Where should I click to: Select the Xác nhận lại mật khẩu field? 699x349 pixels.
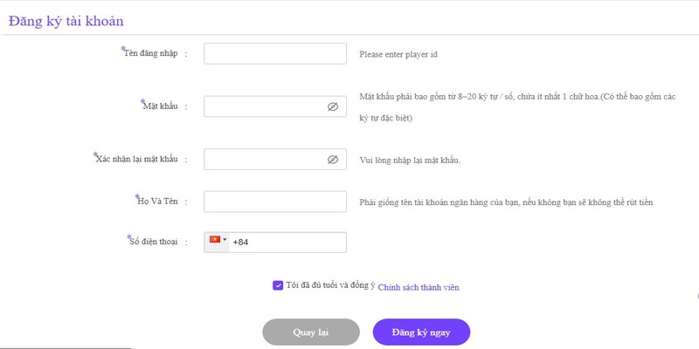click(264, 160)
